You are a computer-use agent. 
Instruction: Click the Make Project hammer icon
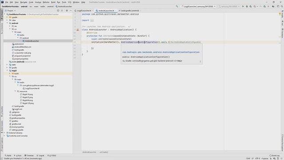click(177, 6)
